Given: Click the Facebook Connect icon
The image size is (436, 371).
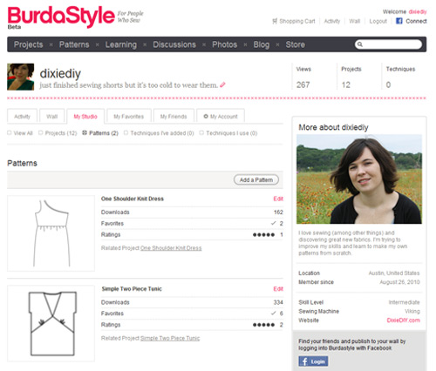Looking at the screenshot, I should (399, 21).
